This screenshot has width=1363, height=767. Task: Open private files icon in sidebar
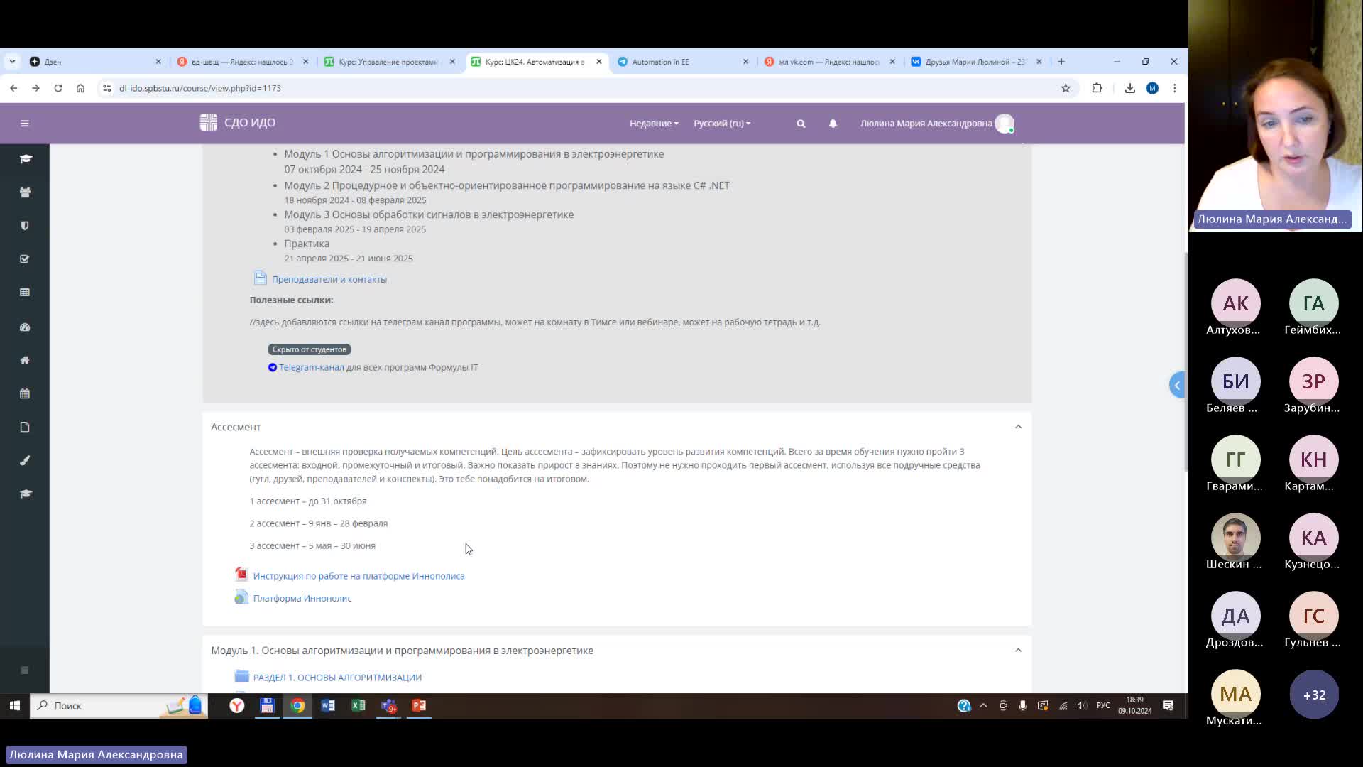pyautogui.click(x=25, y=427)
